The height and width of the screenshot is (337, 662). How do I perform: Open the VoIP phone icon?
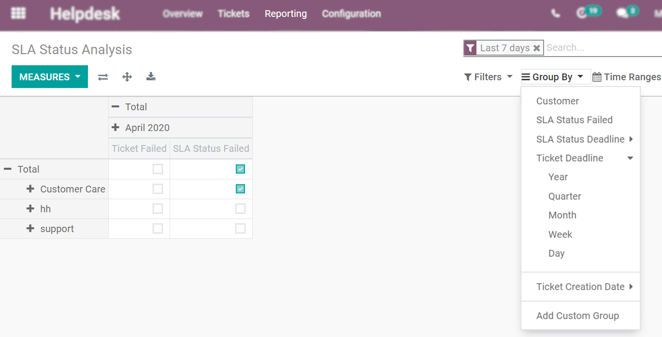pos(555,14)
